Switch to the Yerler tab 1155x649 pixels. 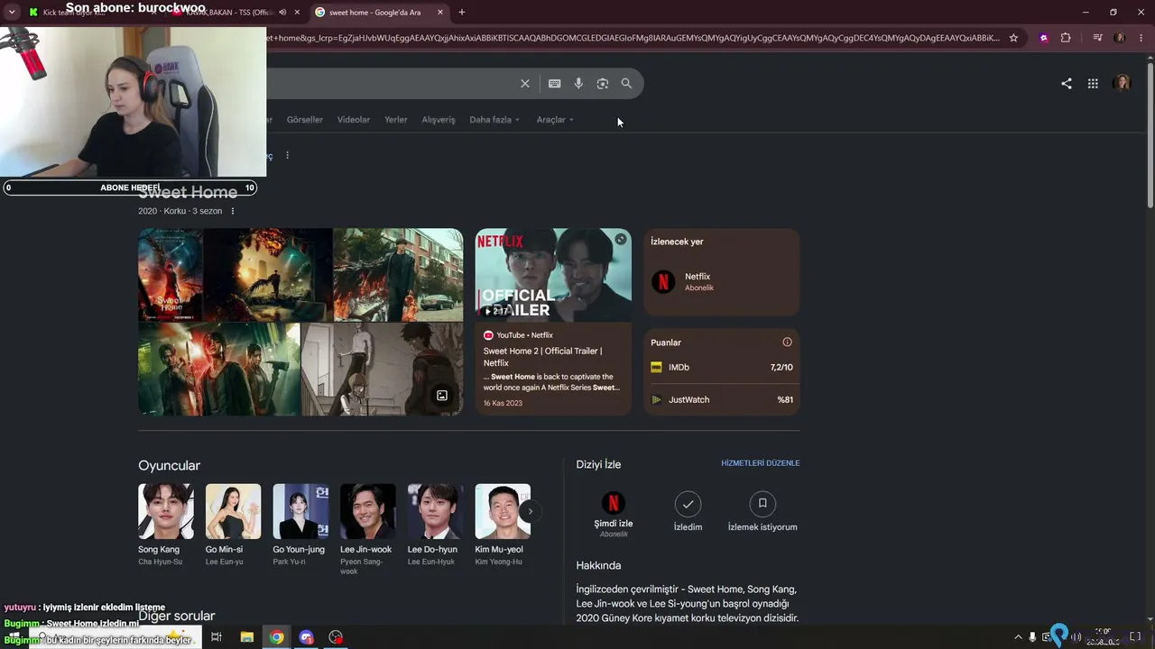point(396,120)
